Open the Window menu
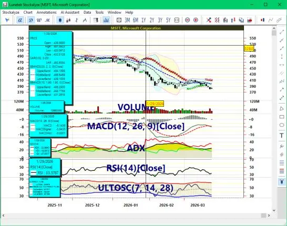This screenshot has width=287, height=226. point(115,13)
